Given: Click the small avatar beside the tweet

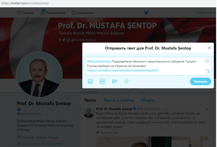Looking at the screenshot, I should point(89,112).
